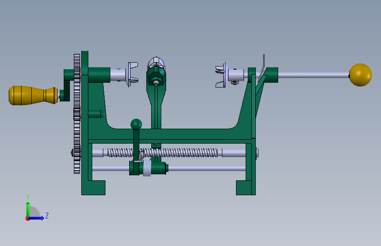Click the red X axis dot on triad
Screen dimensions: 381x246
(x=27, y=219)
